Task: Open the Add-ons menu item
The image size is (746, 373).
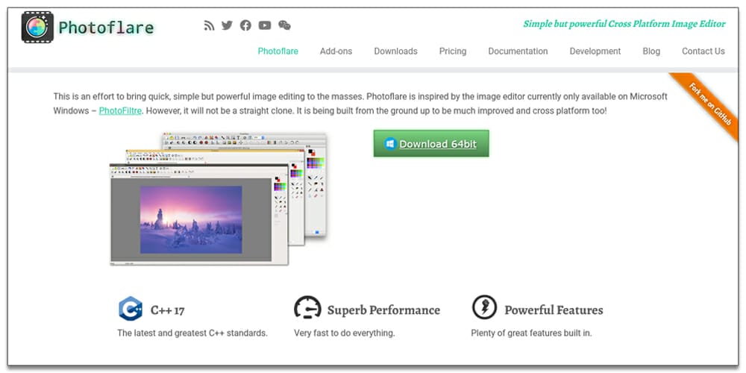Action: [x=336, y=51]
